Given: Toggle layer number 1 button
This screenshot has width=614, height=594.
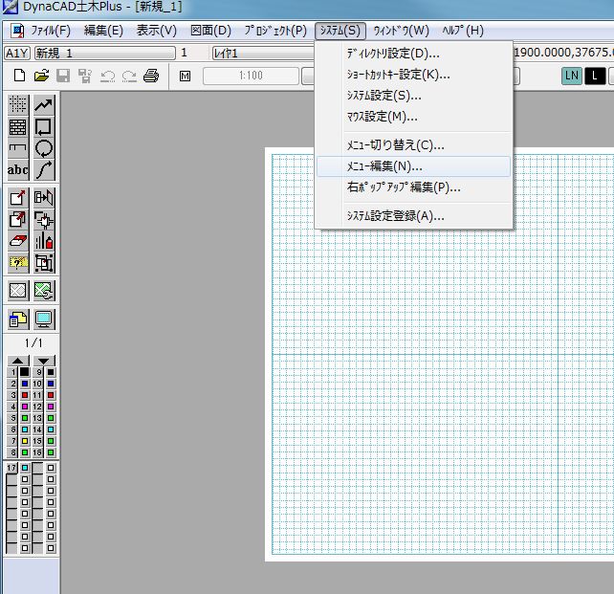Looking at the screenshot, I should pos(13,372).
